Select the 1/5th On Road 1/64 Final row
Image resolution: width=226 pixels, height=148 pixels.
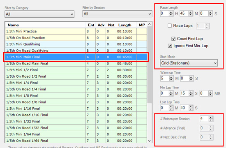[76, 141]
